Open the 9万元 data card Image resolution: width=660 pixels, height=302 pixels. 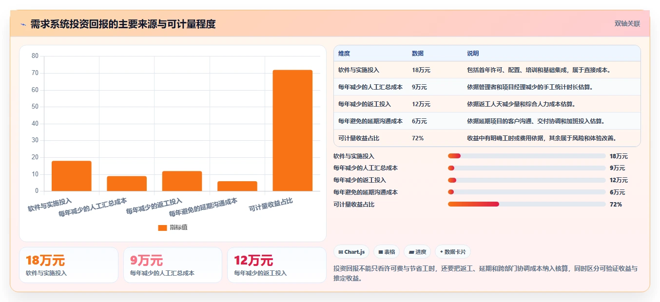click(x=173, y=265)
